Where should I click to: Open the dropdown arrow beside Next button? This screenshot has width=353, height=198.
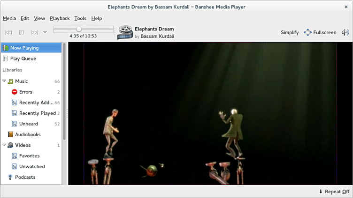pyautogui.click(x=45, y=32)
